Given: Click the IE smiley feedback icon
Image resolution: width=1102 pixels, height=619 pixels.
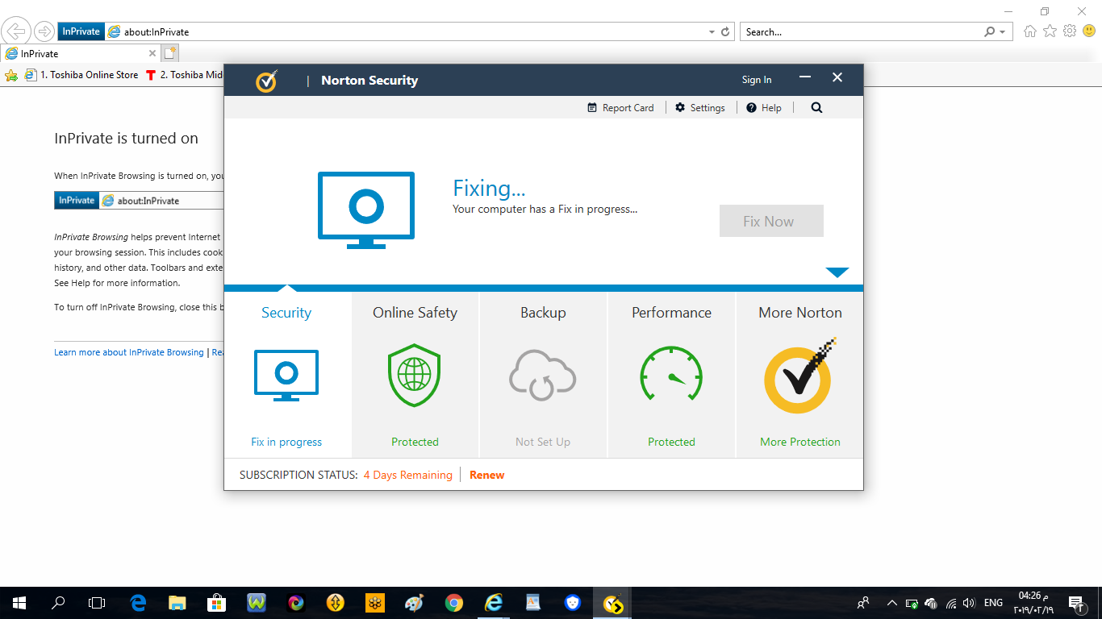Looking at the screenshot, I should click(x=1089, y=31).
